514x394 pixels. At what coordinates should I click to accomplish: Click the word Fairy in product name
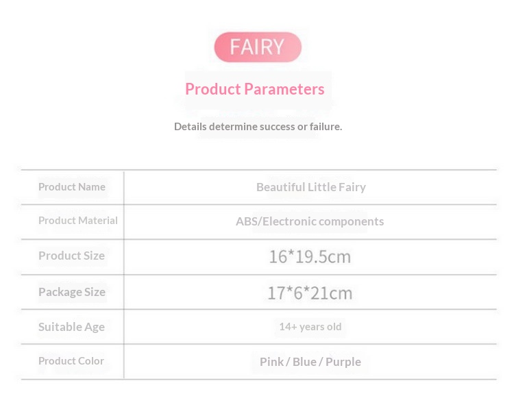352,187
